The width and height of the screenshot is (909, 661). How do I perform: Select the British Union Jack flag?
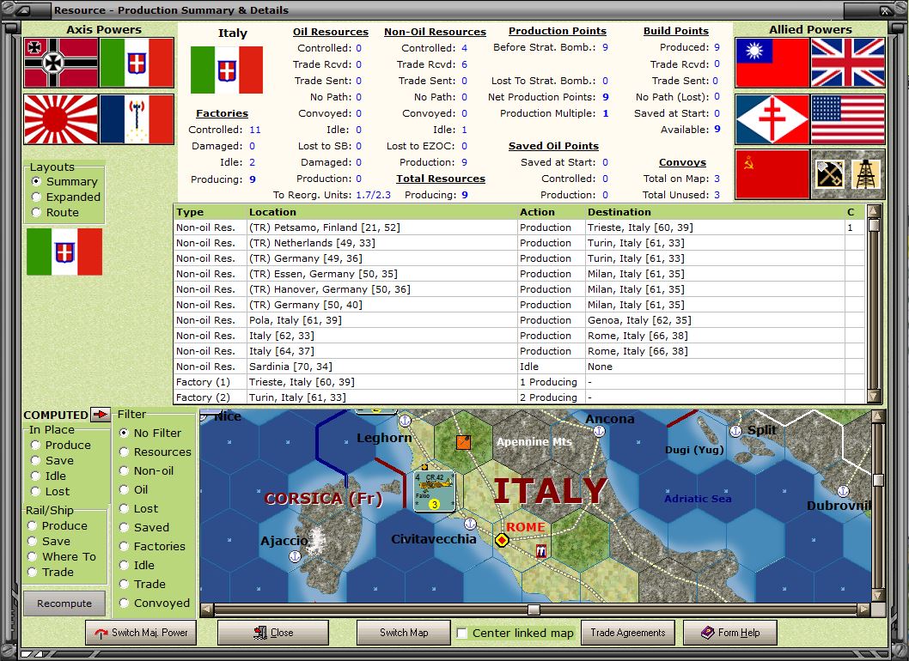click(848, 63)
